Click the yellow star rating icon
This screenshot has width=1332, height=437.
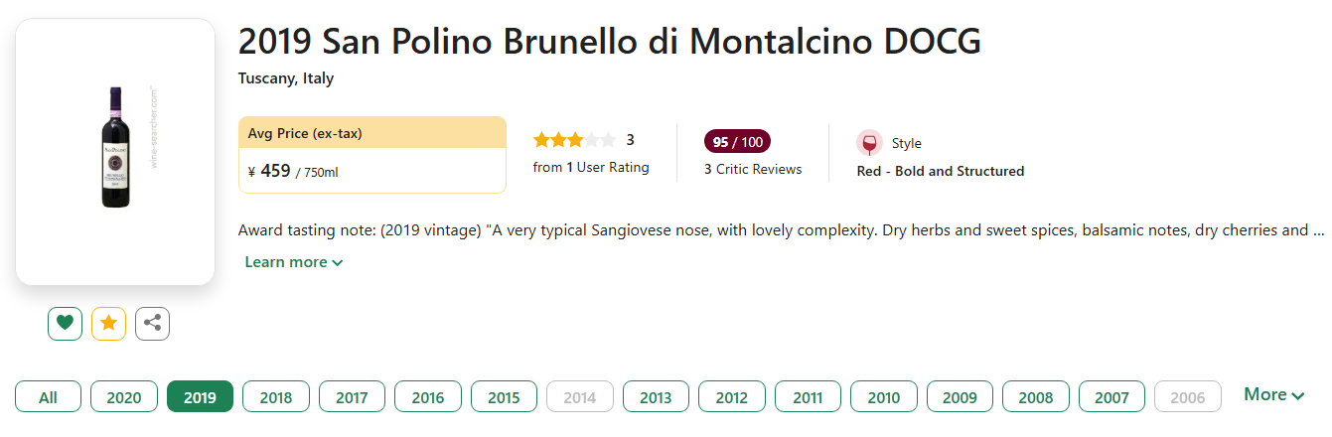coord(108,323)
